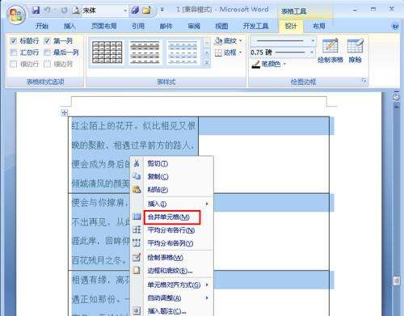Viewport: 404px width, 316px height.
Task: Open the 开发工具 ribbon tab
Action: tap(256, 26)
